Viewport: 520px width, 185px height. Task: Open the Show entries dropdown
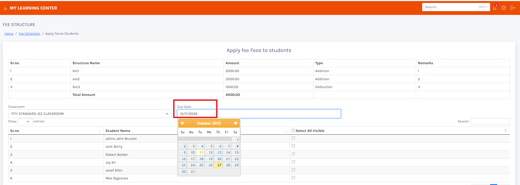coord(24,122)
